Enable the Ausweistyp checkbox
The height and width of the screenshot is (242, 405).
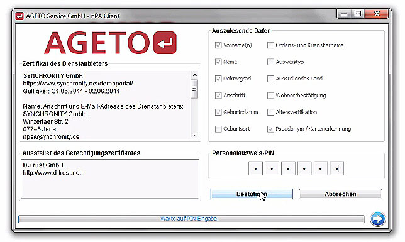(x=270, y=62)
